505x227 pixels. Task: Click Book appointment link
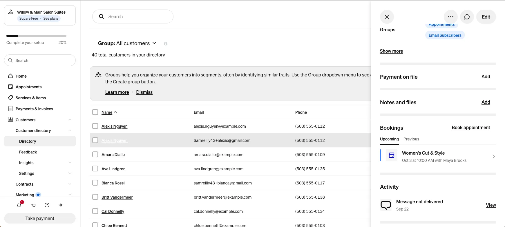pos(471,128)
